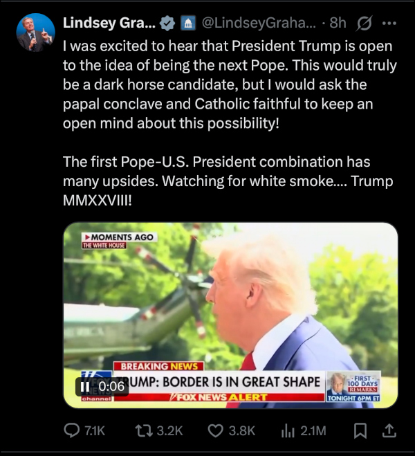Image resolution: width=415 pixels, height=456 pixels.
Task: Click the 7.1K replies count
Action: (95, 430)
